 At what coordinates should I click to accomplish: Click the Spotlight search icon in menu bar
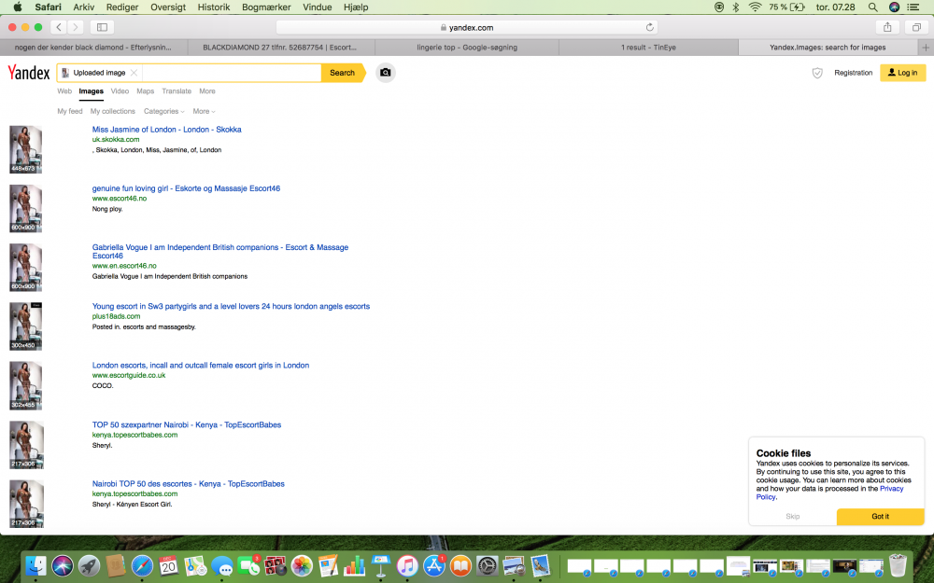click(872, 7)
